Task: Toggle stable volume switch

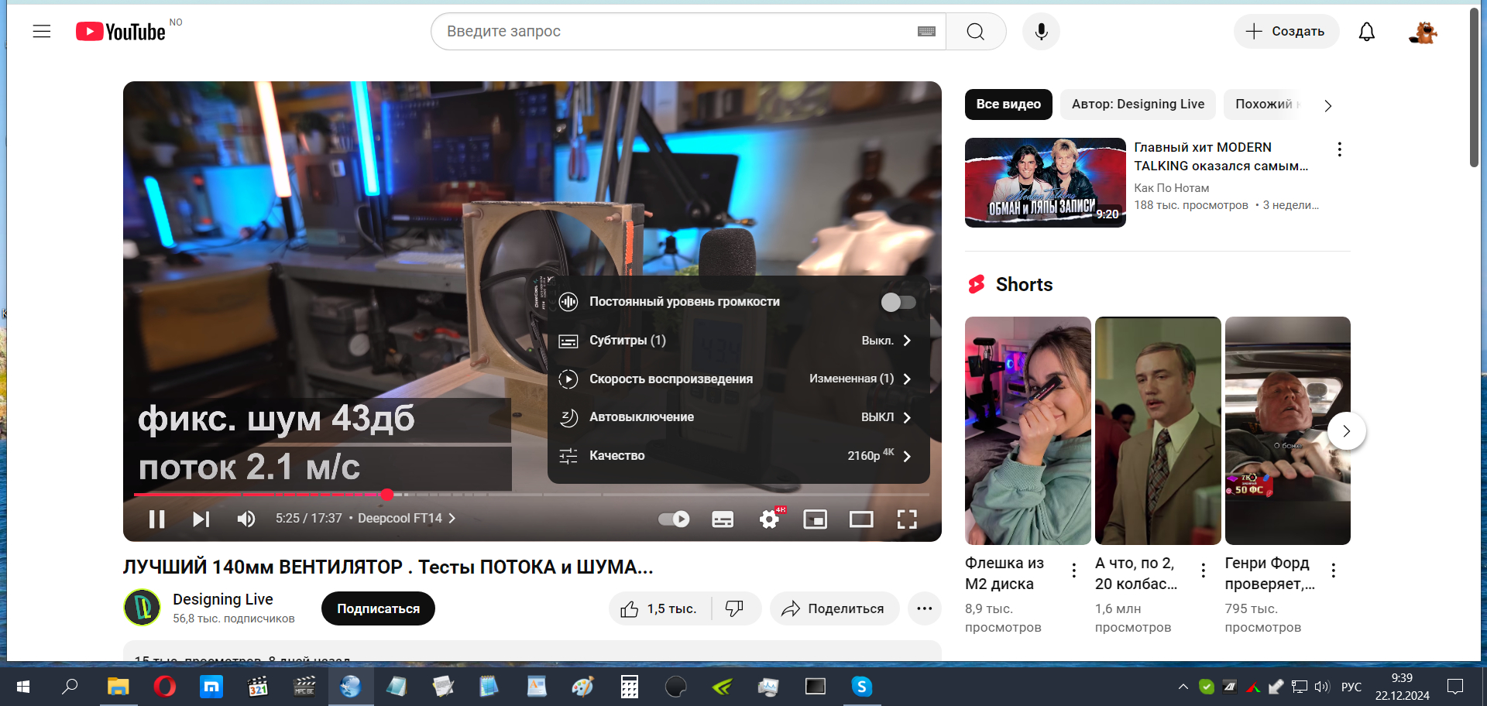Action: [x=898, y=302]
